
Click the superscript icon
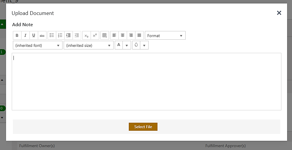click(95, 35)
